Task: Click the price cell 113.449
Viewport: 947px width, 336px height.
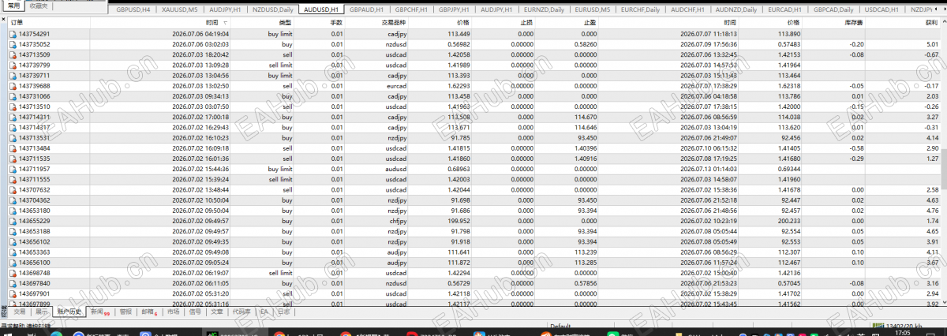Action: point(459,35)
